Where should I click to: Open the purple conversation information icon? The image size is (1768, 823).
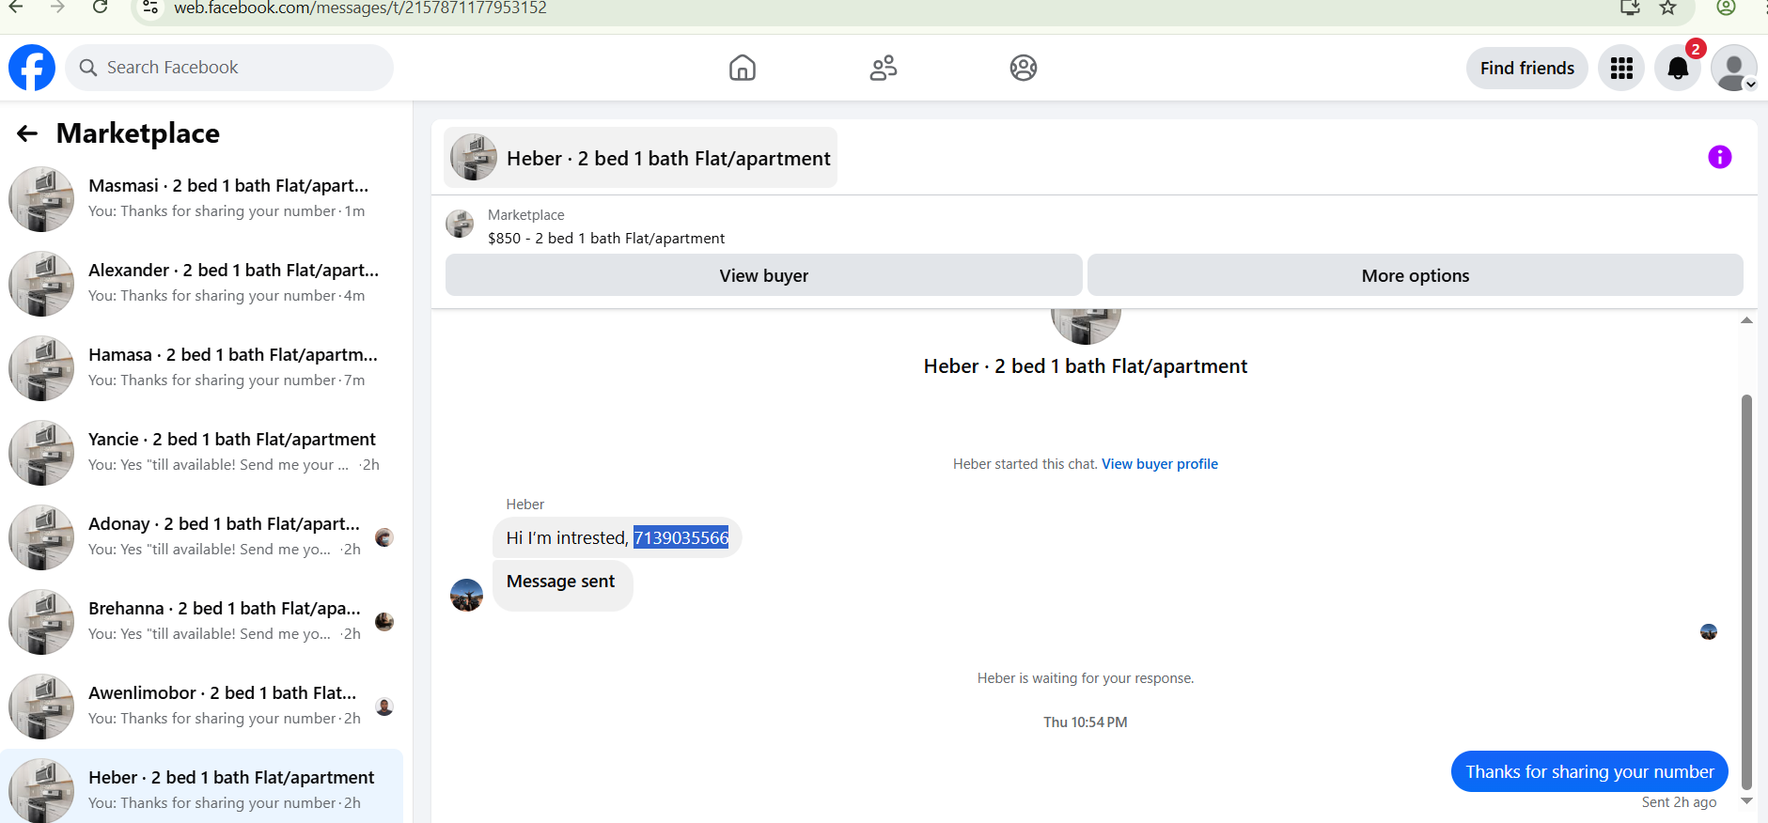1720,157
